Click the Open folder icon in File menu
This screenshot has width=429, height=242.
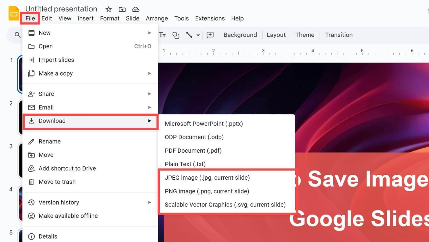(31, 46)
